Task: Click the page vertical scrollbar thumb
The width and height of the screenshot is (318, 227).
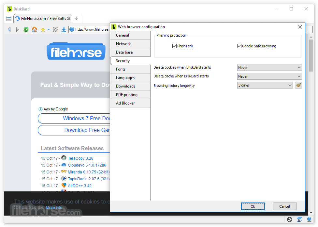Action: click(311, 56)
